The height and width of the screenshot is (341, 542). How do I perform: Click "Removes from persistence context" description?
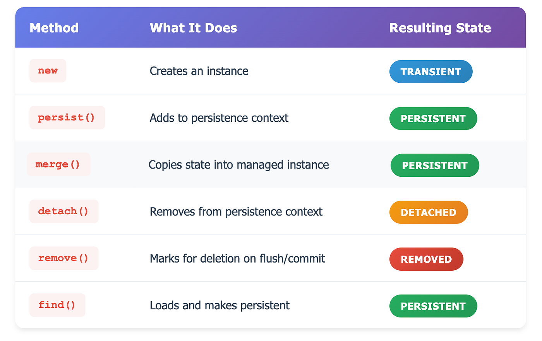(236, 212)
